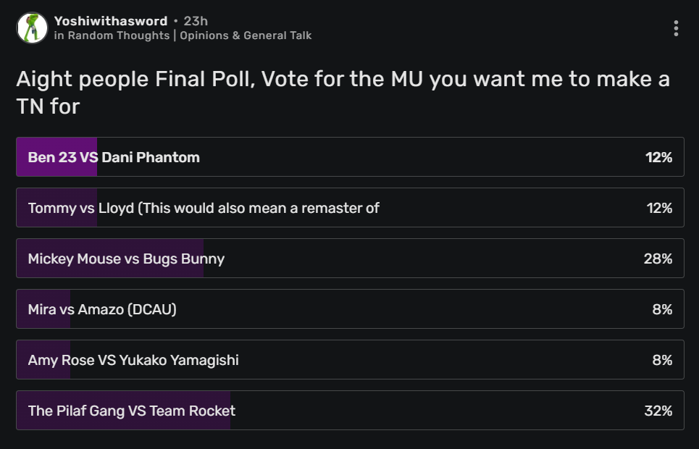The width and height of the screenshot is (699, 449).
Task: Select Amy Rose VS Yukako Yamagishi option
Action: click(x=348, y=359)
